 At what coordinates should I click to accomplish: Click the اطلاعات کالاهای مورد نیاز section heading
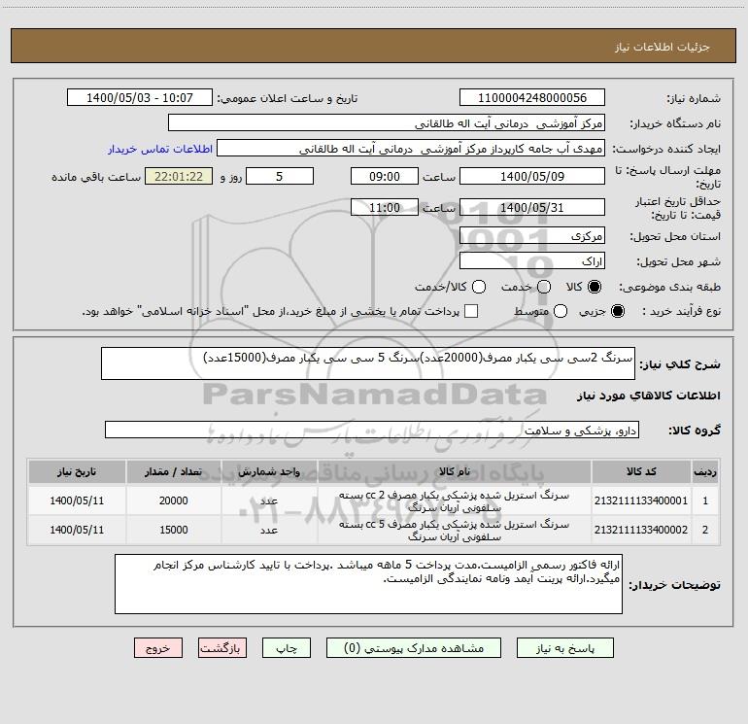[x=649, y=396]
